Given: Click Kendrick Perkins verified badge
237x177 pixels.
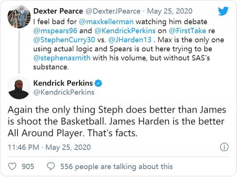Looking at the screenshot, I should (98, 83).
